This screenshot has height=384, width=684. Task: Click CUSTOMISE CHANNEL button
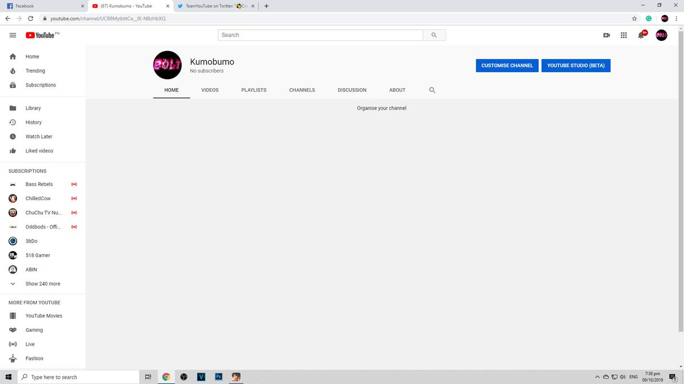[x=507, y=65]
